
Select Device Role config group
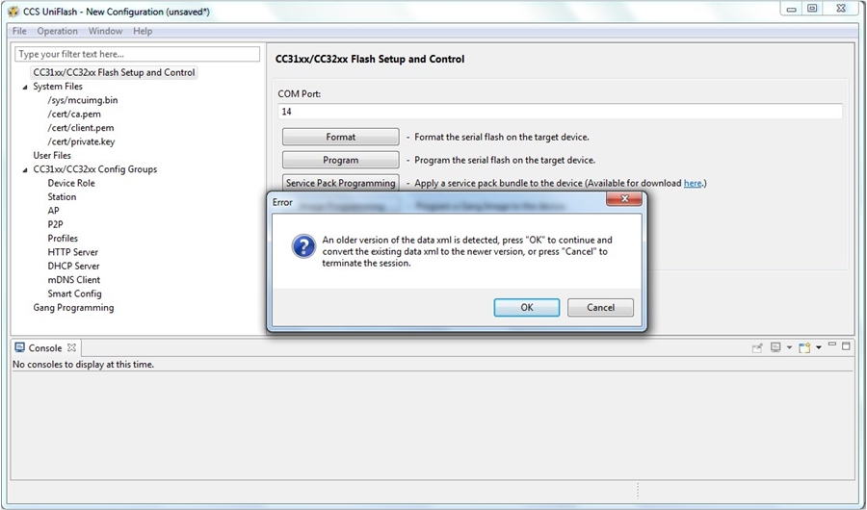71,183
